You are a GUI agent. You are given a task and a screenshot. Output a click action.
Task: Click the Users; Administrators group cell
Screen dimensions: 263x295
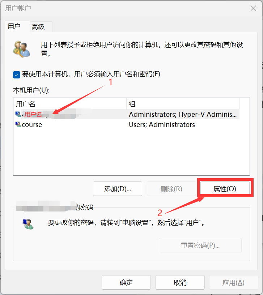click(x=162, y=125)
